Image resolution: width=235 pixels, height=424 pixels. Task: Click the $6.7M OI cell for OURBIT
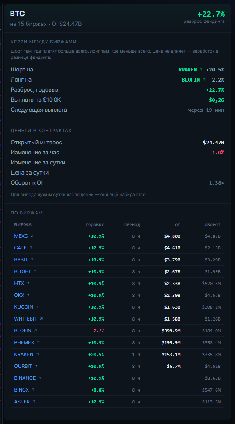pos(174,366)
